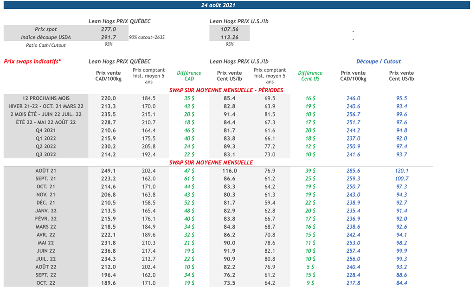
Task: Select the OCT. 22 row label
Action: point(46,283)
